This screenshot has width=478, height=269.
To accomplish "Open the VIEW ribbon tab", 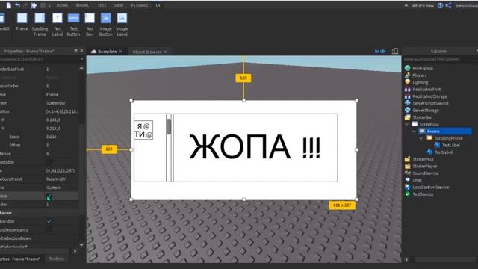I will tap(119, 5).
